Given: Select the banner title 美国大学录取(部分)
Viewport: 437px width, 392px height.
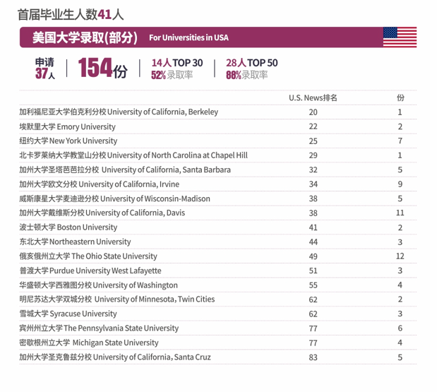Looking at the screenshot, I should pos(85,37).
